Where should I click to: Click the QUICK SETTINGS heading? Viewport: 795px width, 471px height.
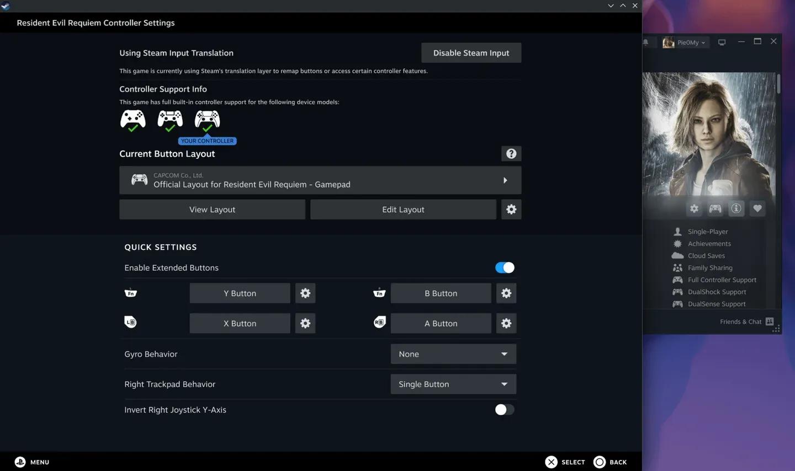point(161,247)
